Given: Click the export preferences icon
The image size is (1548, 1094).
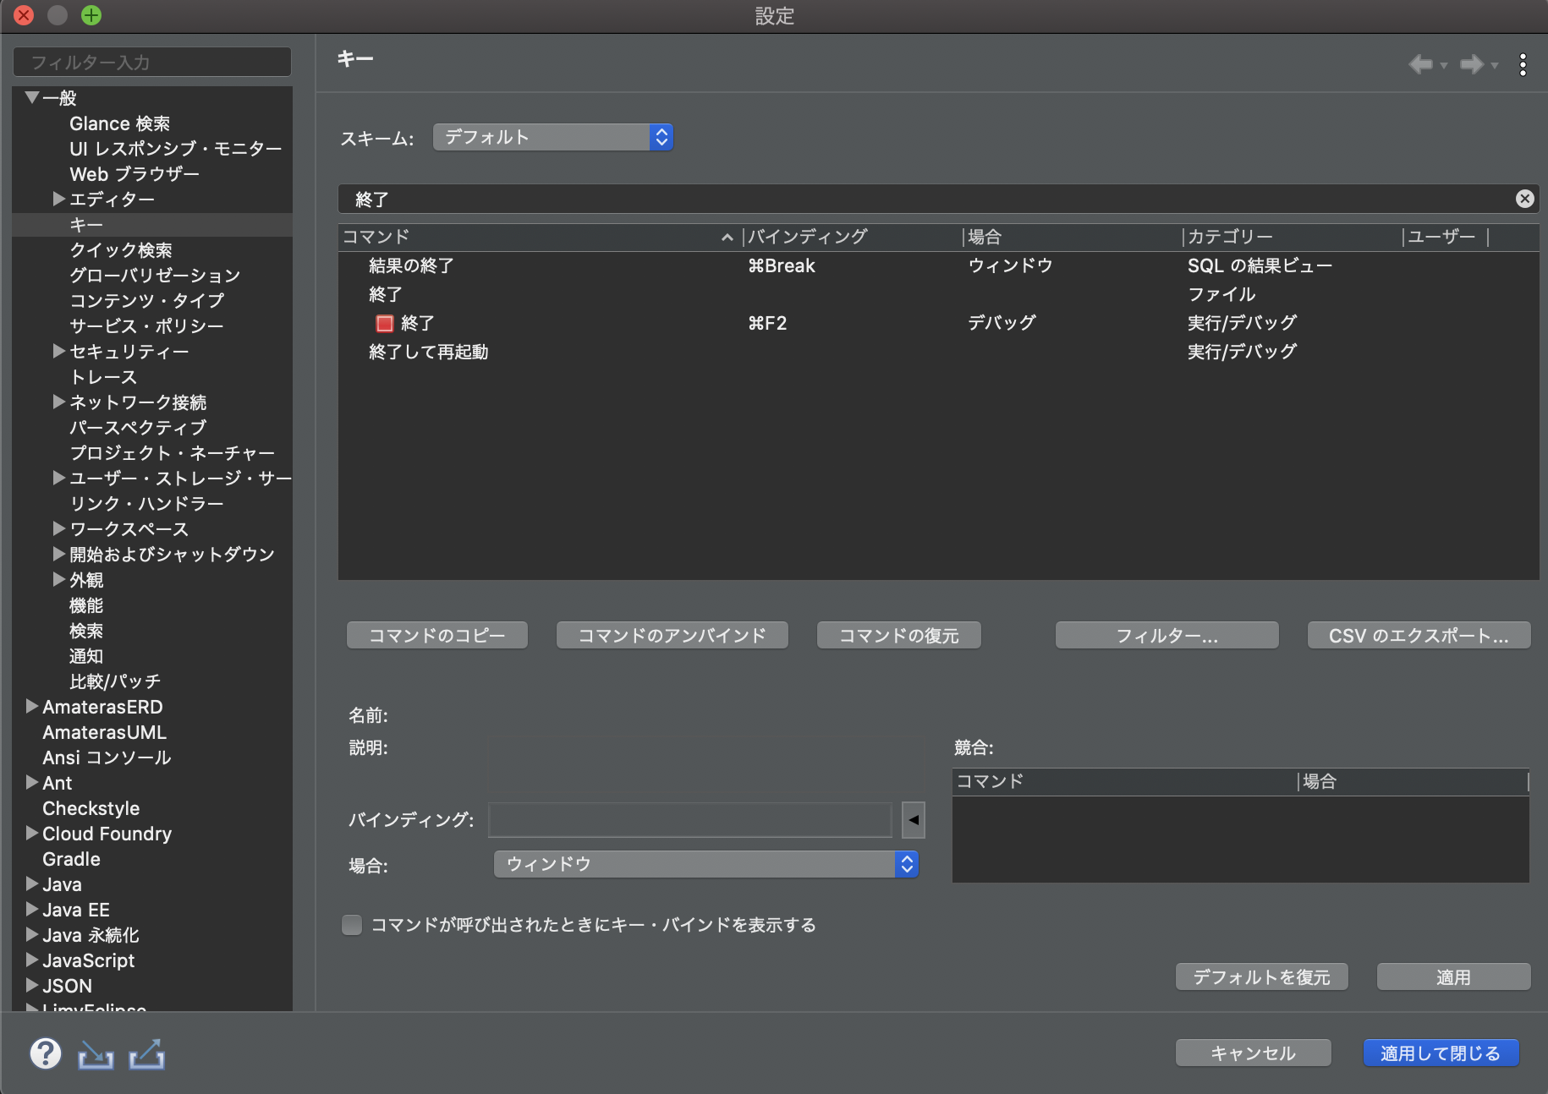Looking at the screenshot, I should tap(147, 1054).
